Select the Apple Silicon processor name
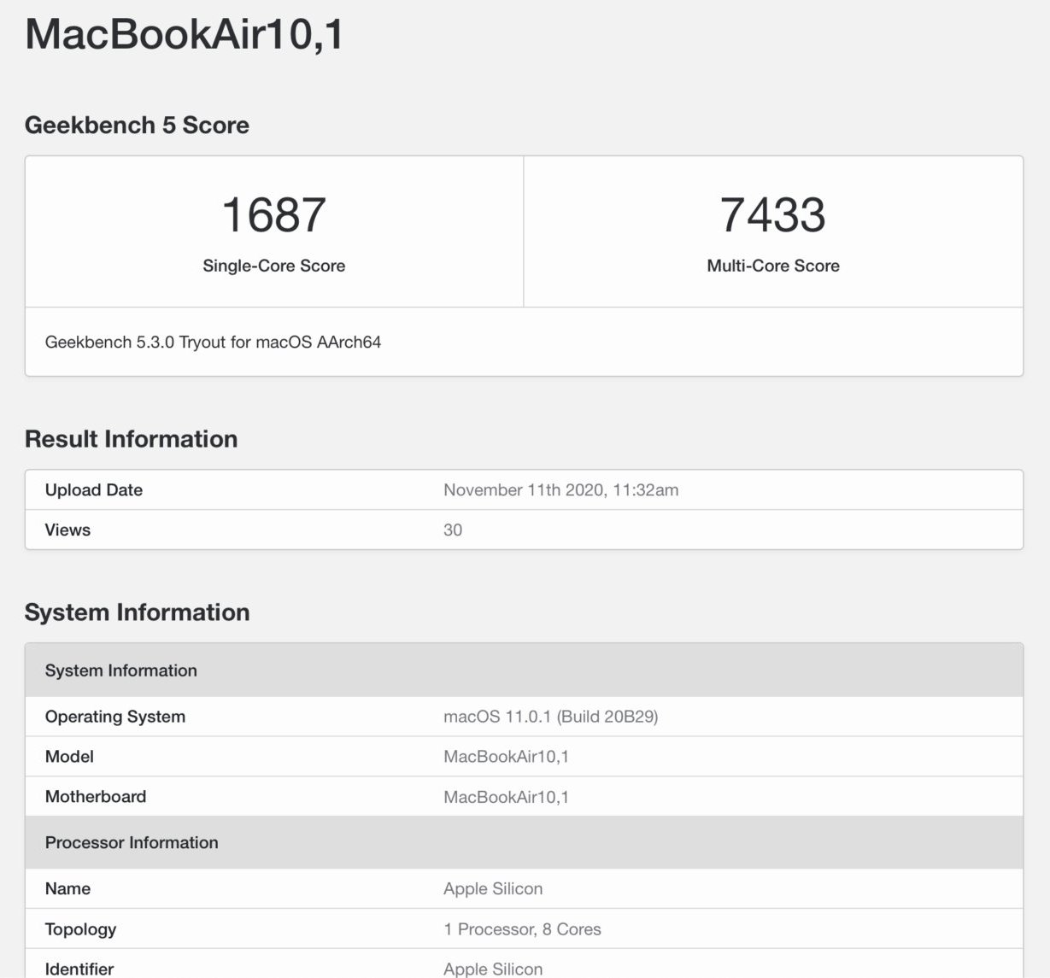1050x978 pixels. (x=492, y=888)
